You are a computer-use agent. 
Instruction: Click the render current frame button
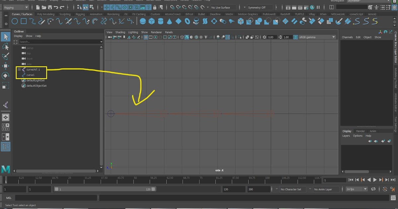click(288, 7)
